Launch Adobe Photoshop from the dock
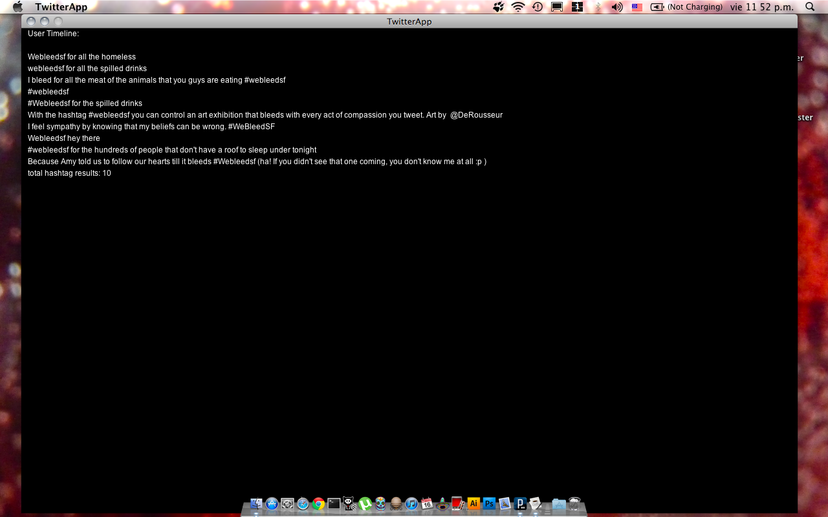828x517 pixels. pyautogui.click(x=489, y=503)
